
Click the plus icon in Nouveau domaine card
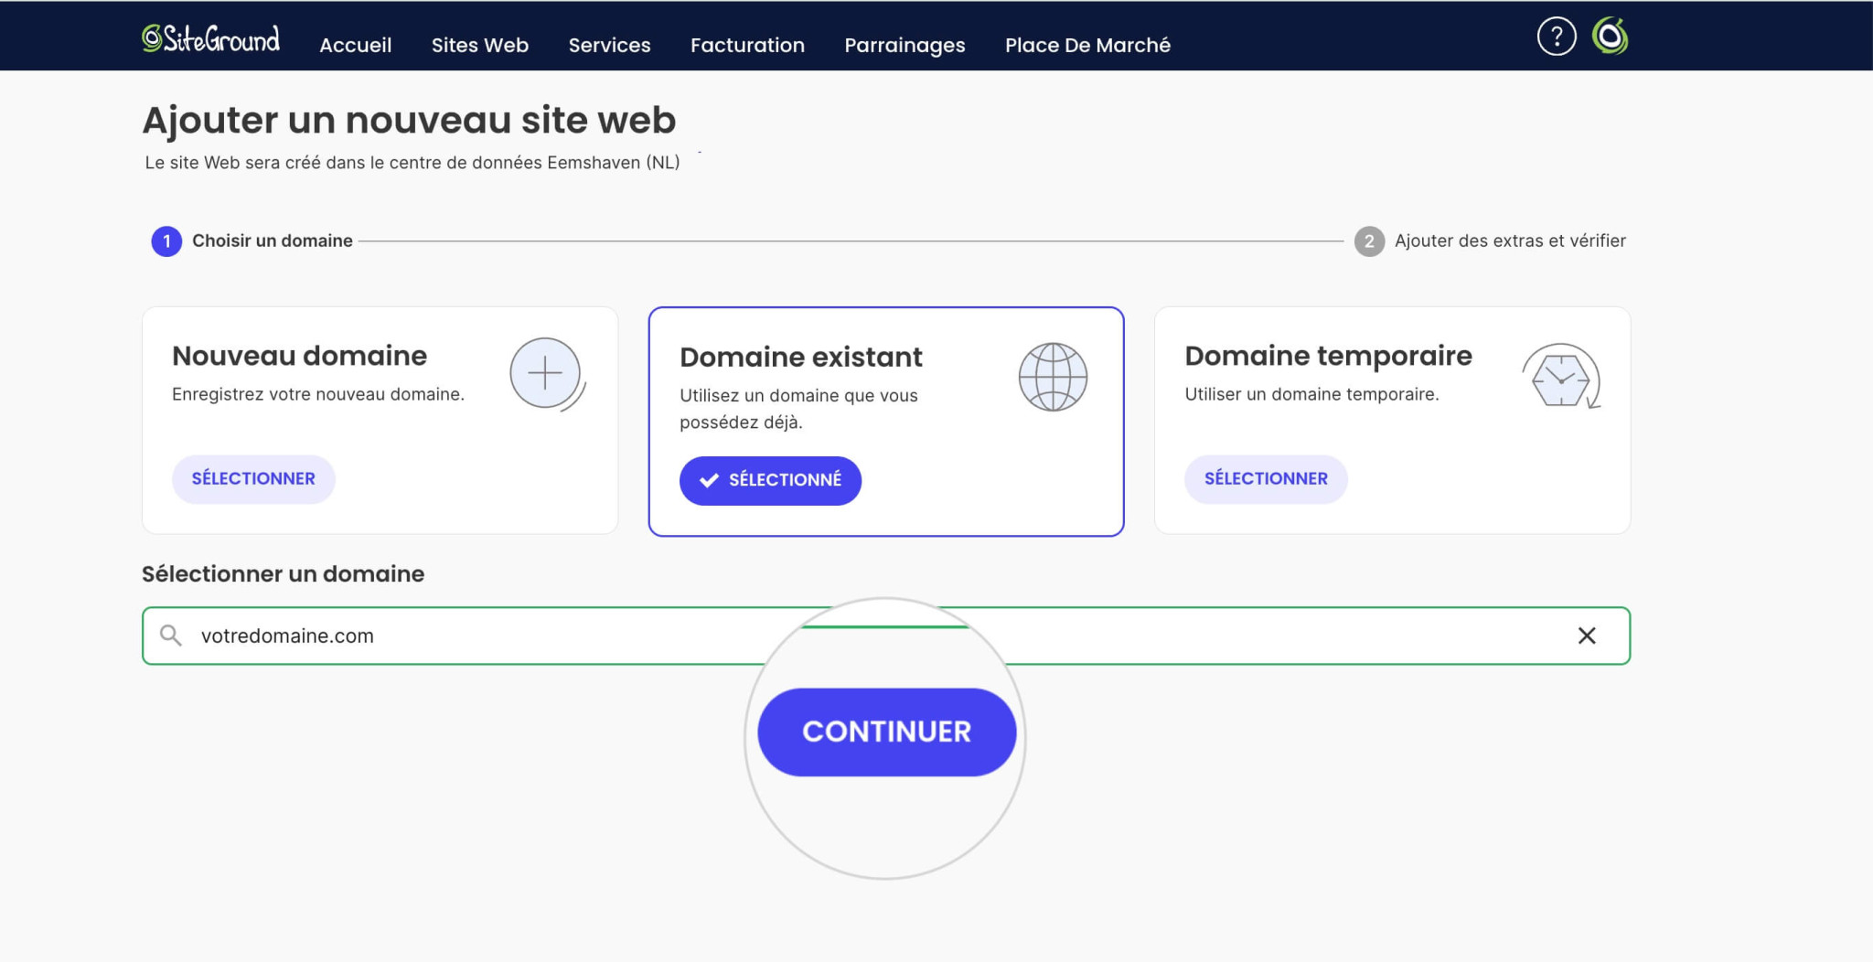(x=546, y=374)
